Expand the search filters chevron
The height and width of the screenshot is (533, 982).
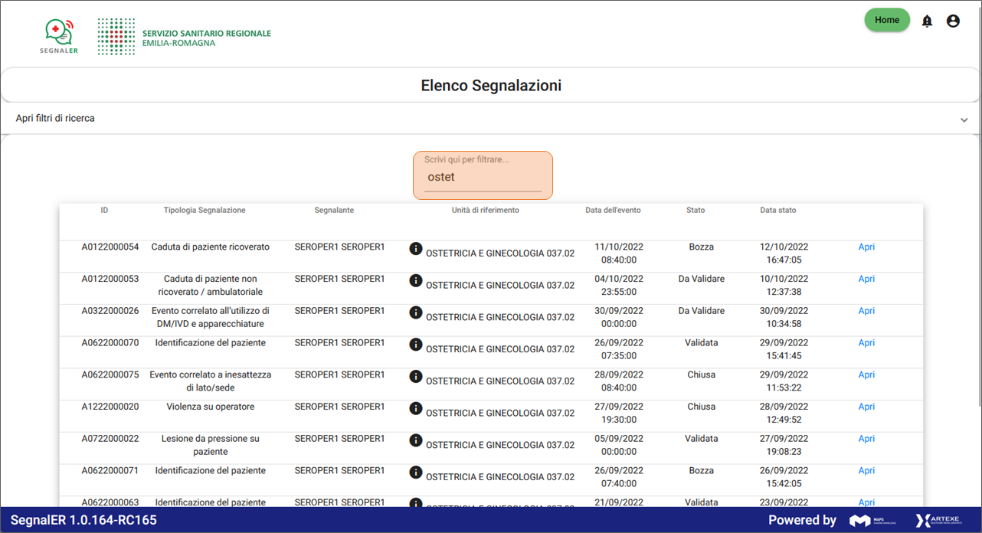(964, 119)
